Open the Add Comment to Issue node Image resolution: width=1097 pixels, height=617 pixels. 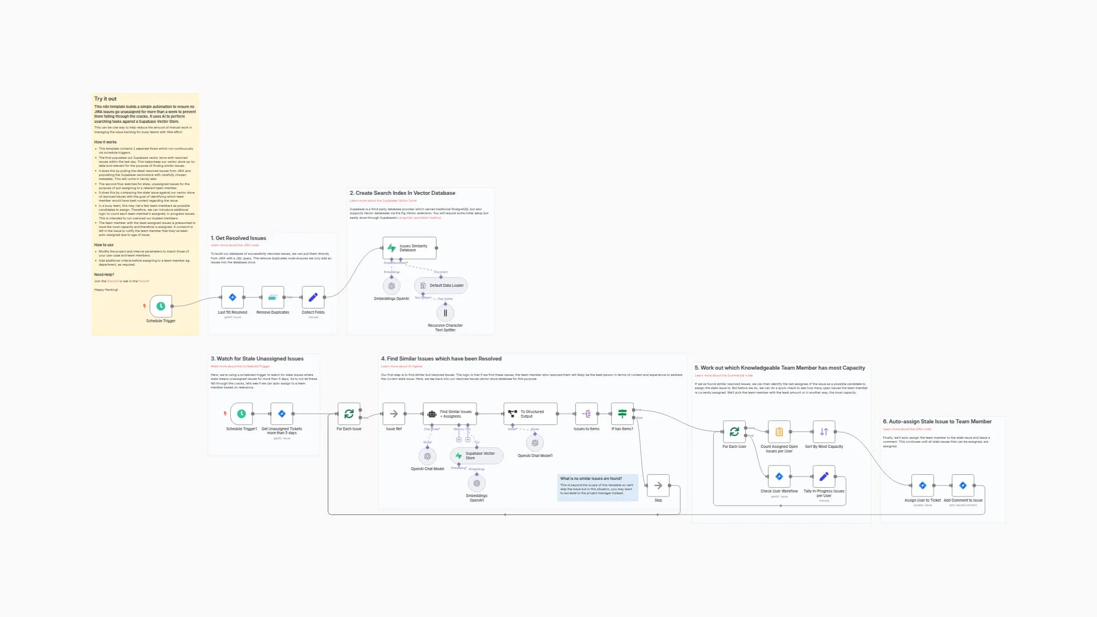point(963,486)
